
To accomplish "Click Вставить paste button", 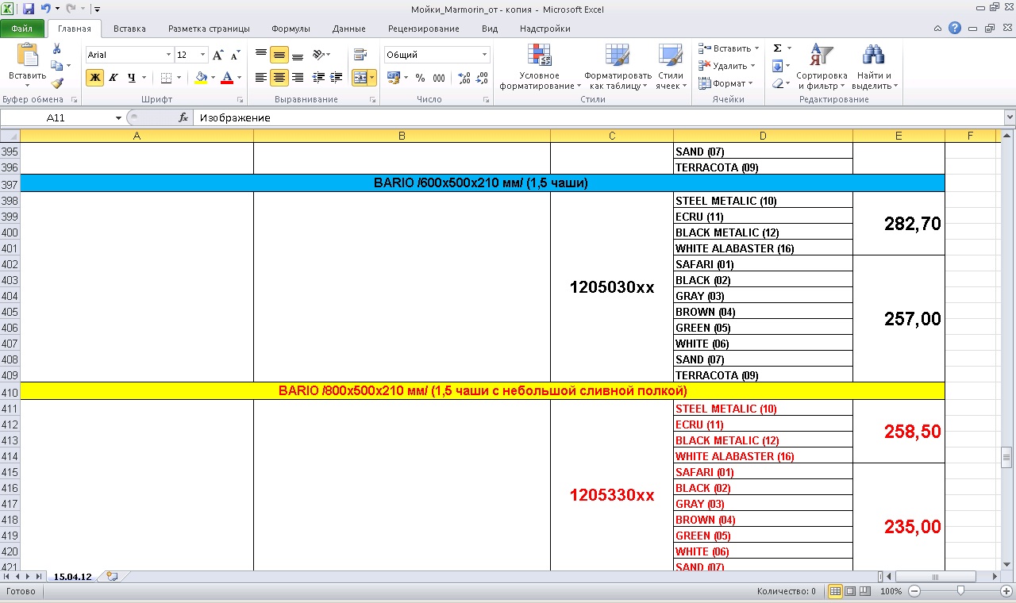I will [27, 67].
